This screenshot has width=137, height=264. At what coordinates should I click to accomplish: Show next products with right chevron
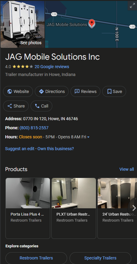coord(134,208)
